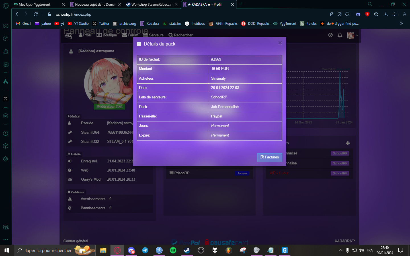Viewport: 410px width, 256px height.
Task: Open History clock icon in sidebar
Action: (6, 133)
